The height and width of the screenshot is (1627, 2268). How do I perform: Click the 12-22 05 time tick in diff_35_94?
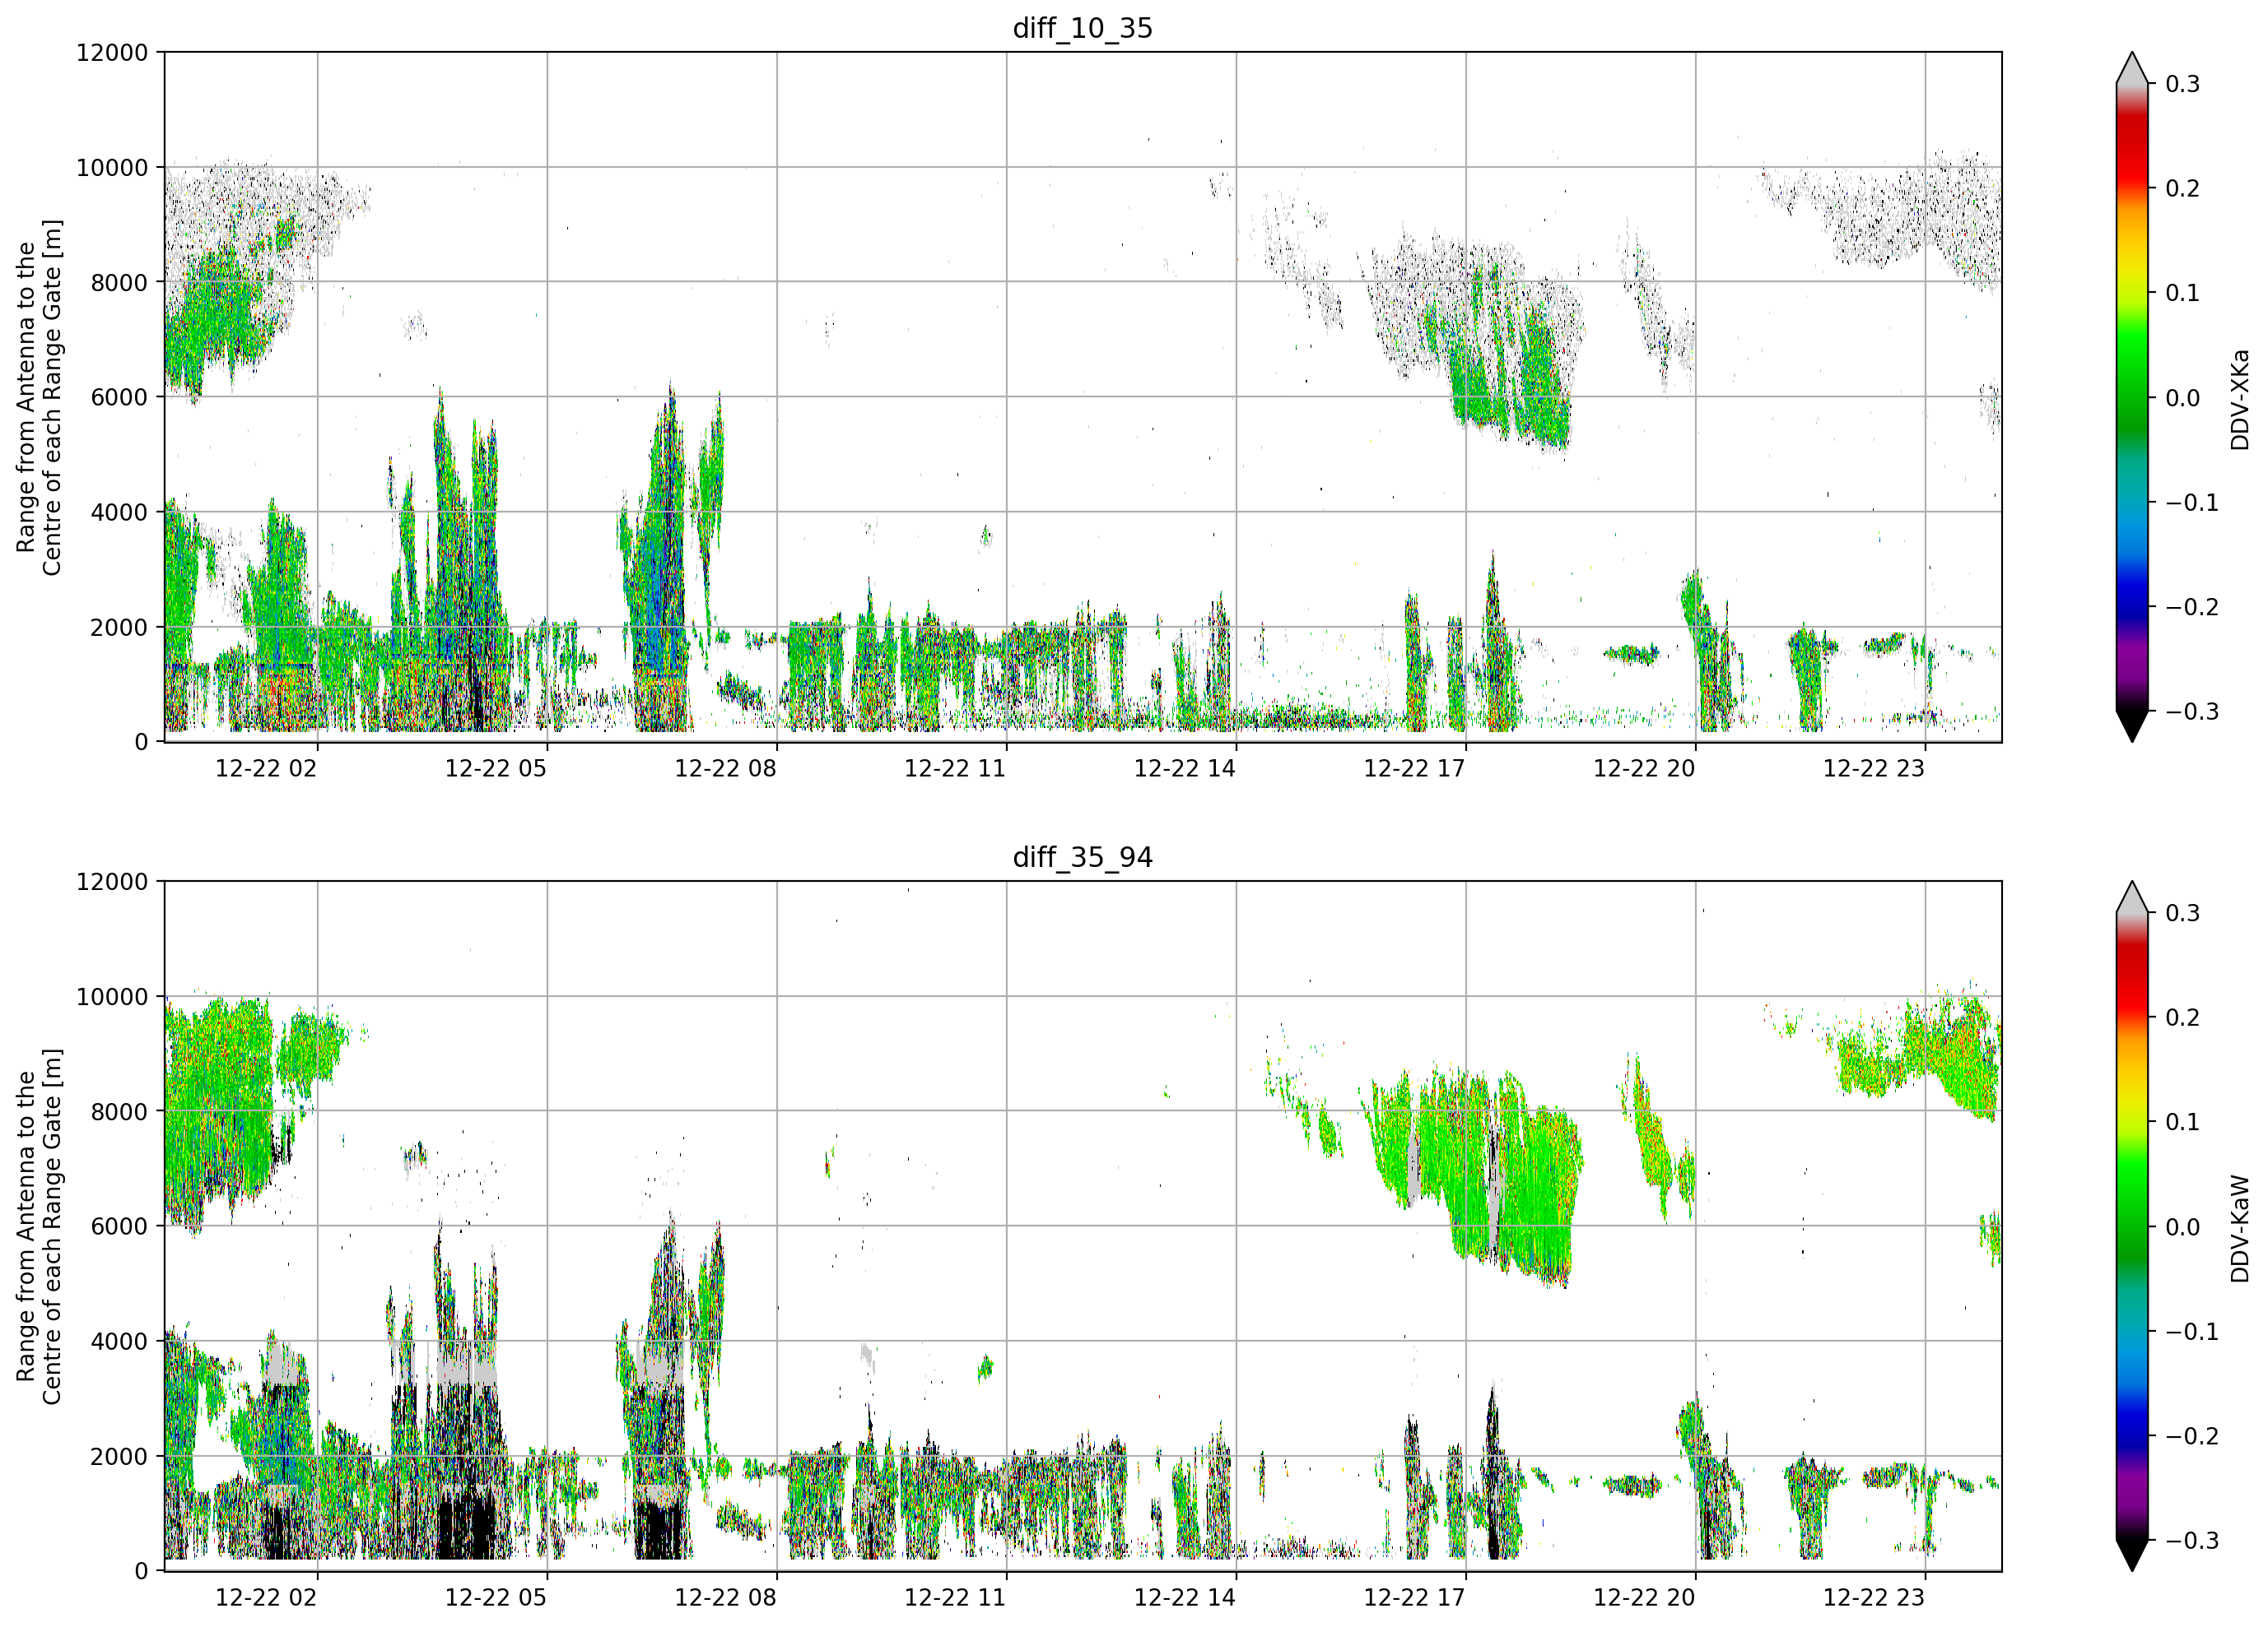tap(496, 1598)
